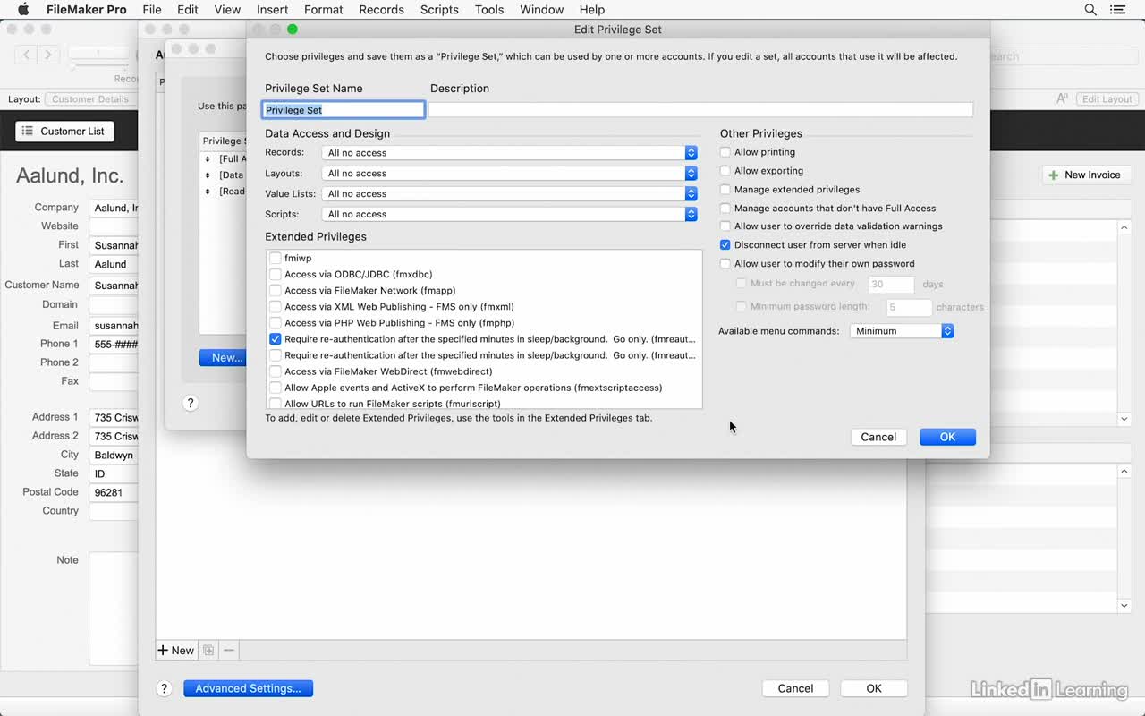Click the plus icon on New Invoice

click(x=1054, y=175)
